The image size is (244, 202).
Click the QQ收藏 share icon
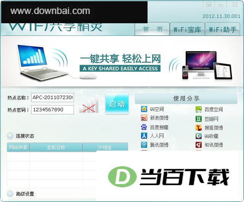pyautogui.click(x=199, y=136)
